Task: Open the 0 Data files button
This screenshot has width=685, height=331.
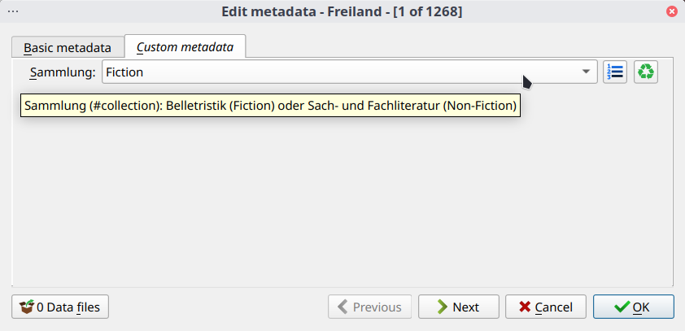Action: click(61, 307)
